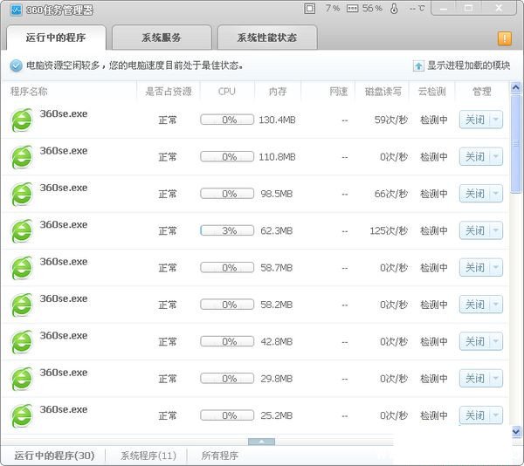Open dropdown beside first row's 关闭 button
This screenshot has height=466, width=524.
(495, 120)
